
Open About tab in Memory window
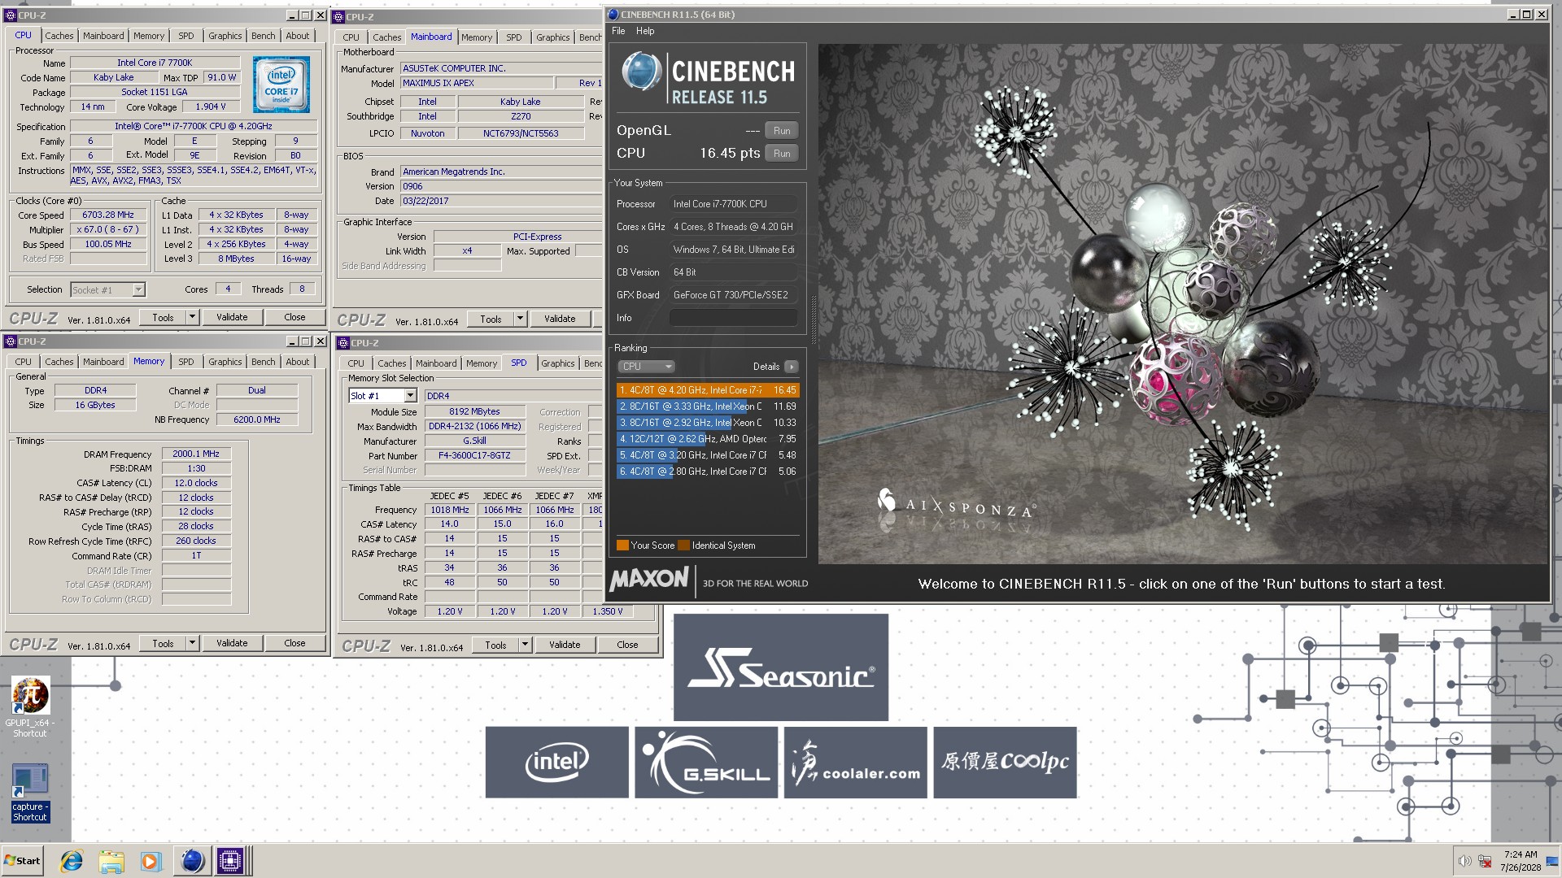coord(298,362)
